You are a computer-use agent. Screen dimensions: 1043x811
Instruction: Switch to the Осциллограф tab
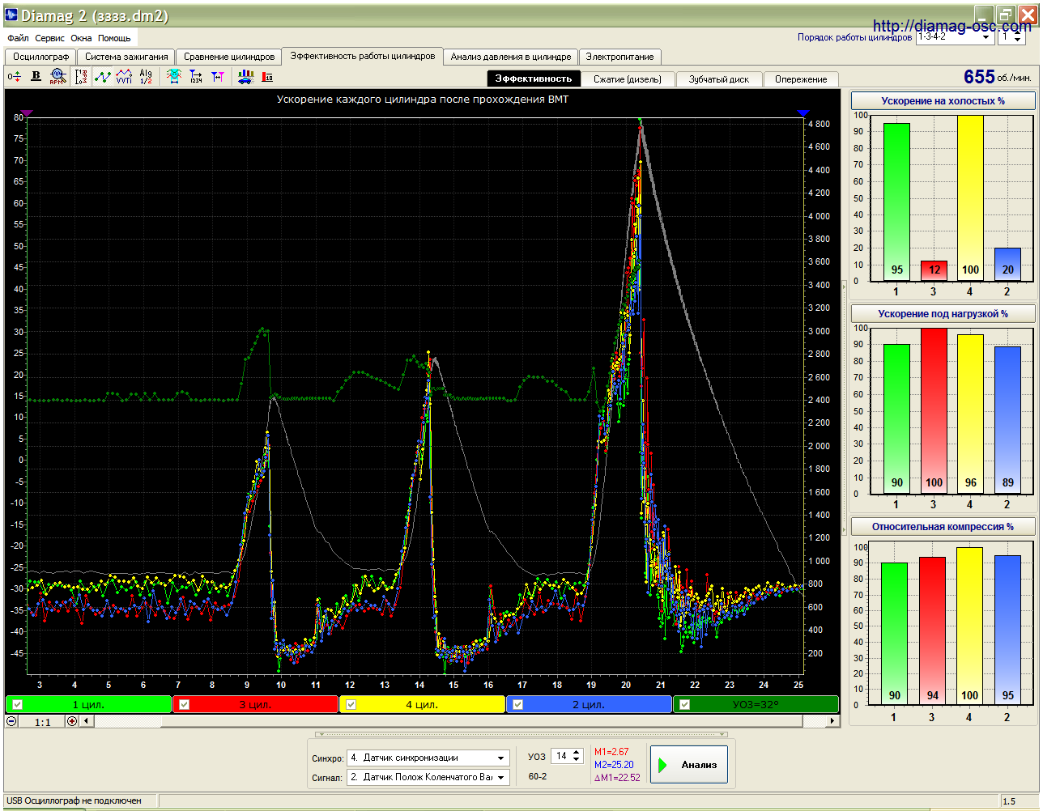click(x=41, y=57)
